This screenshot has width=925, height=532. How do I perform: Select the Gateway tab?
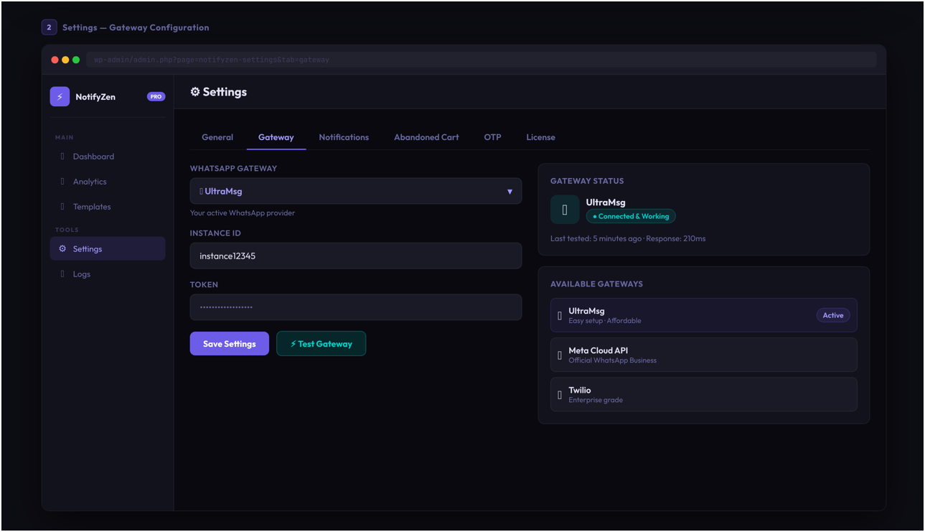pyautogui.click(x=276, y=137)
